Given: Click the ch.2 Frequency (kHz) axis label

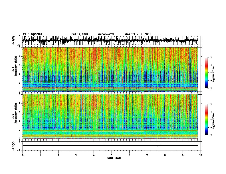Looking at the screenshot, I should (x=16, y=113).
